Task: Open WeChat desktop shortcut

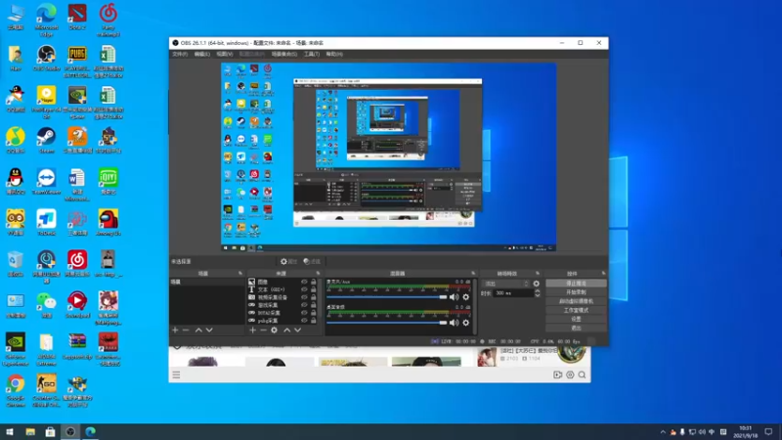Action: (46, 305)
